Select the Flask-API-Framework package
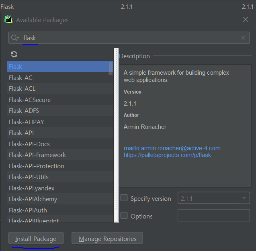256x251 pixels. (x=60, y=155)
